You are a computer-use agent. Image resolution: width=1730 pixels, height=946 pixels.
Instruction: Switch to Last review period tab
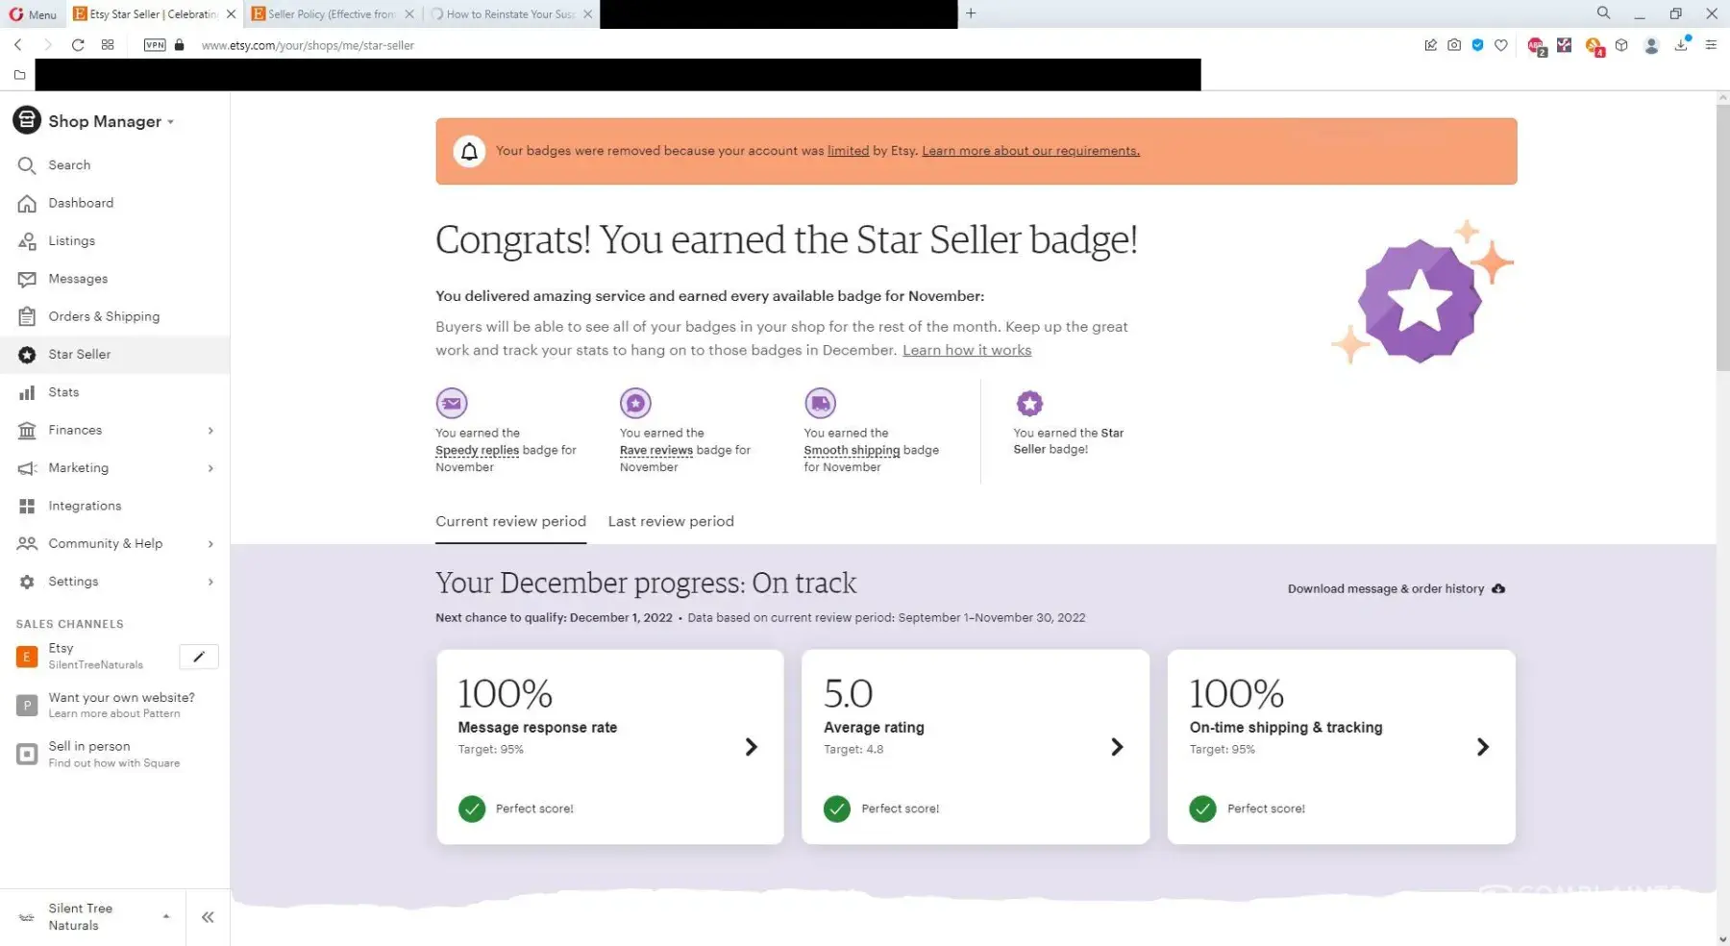671,521
